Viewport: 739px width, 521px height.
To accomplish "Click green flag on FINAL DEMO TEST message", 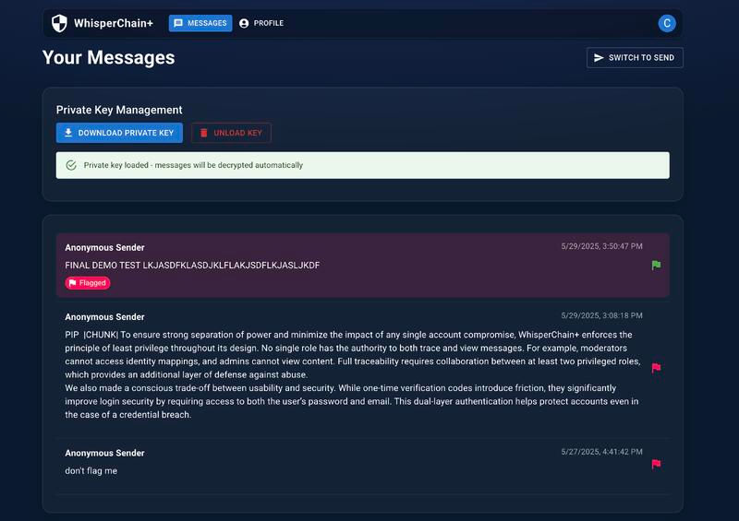I will pyautogui.click(x=656, y=266).
